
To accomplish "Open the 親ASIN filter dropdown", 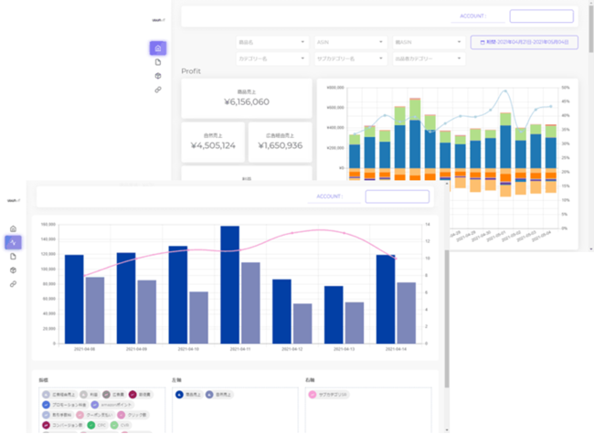I will pos(429,42).
